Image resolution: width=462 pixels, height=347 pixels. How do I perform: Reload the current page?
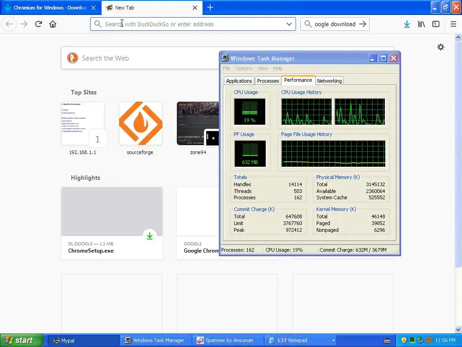[x=38, y=24]
